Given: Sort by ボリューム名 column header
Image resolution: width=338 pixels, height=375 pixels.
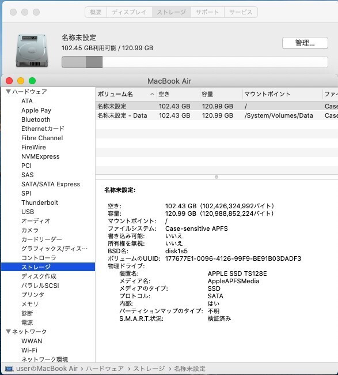Looking at the screenshot, I should pos(126,94).
